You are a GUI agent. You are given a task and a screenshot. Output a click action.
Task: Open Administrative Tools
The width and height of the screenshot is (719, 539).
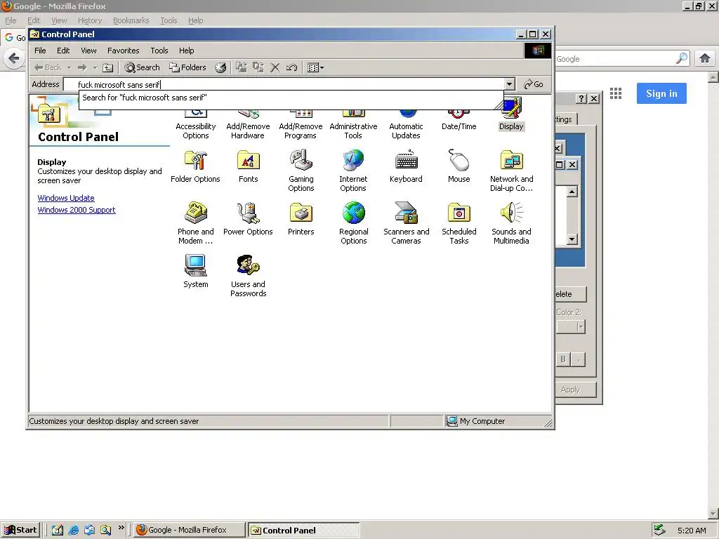click(x=354, y=125)
